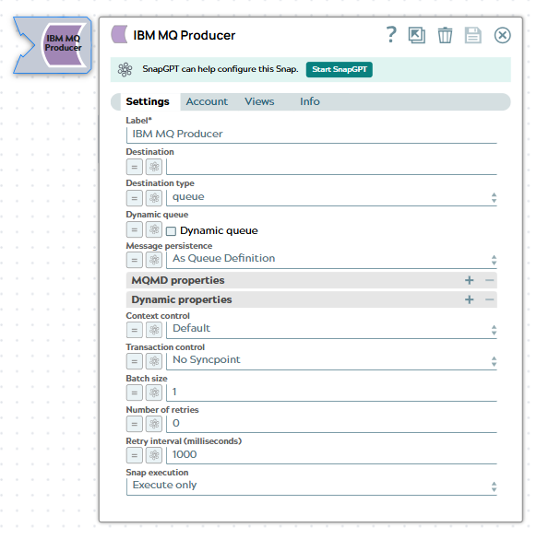
Task: Save Snap settings with disk icon
Action: (473, 35)
